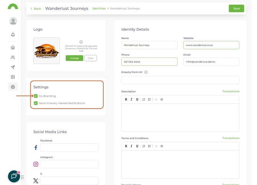Go back using the Back chevron

[35, 8]
